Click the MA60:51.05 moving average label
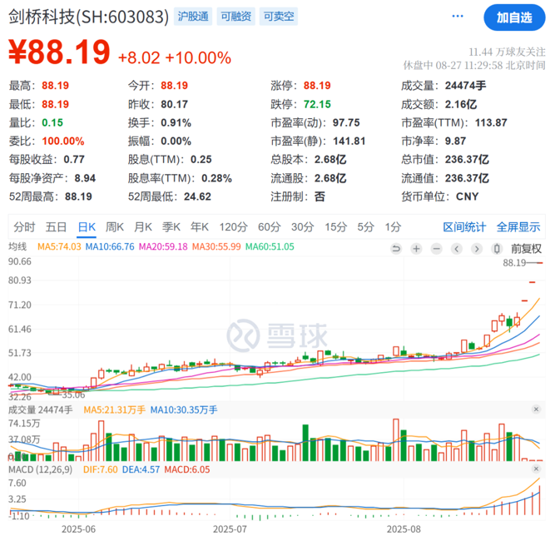This screenshot has width=555, height=536. 270,246
